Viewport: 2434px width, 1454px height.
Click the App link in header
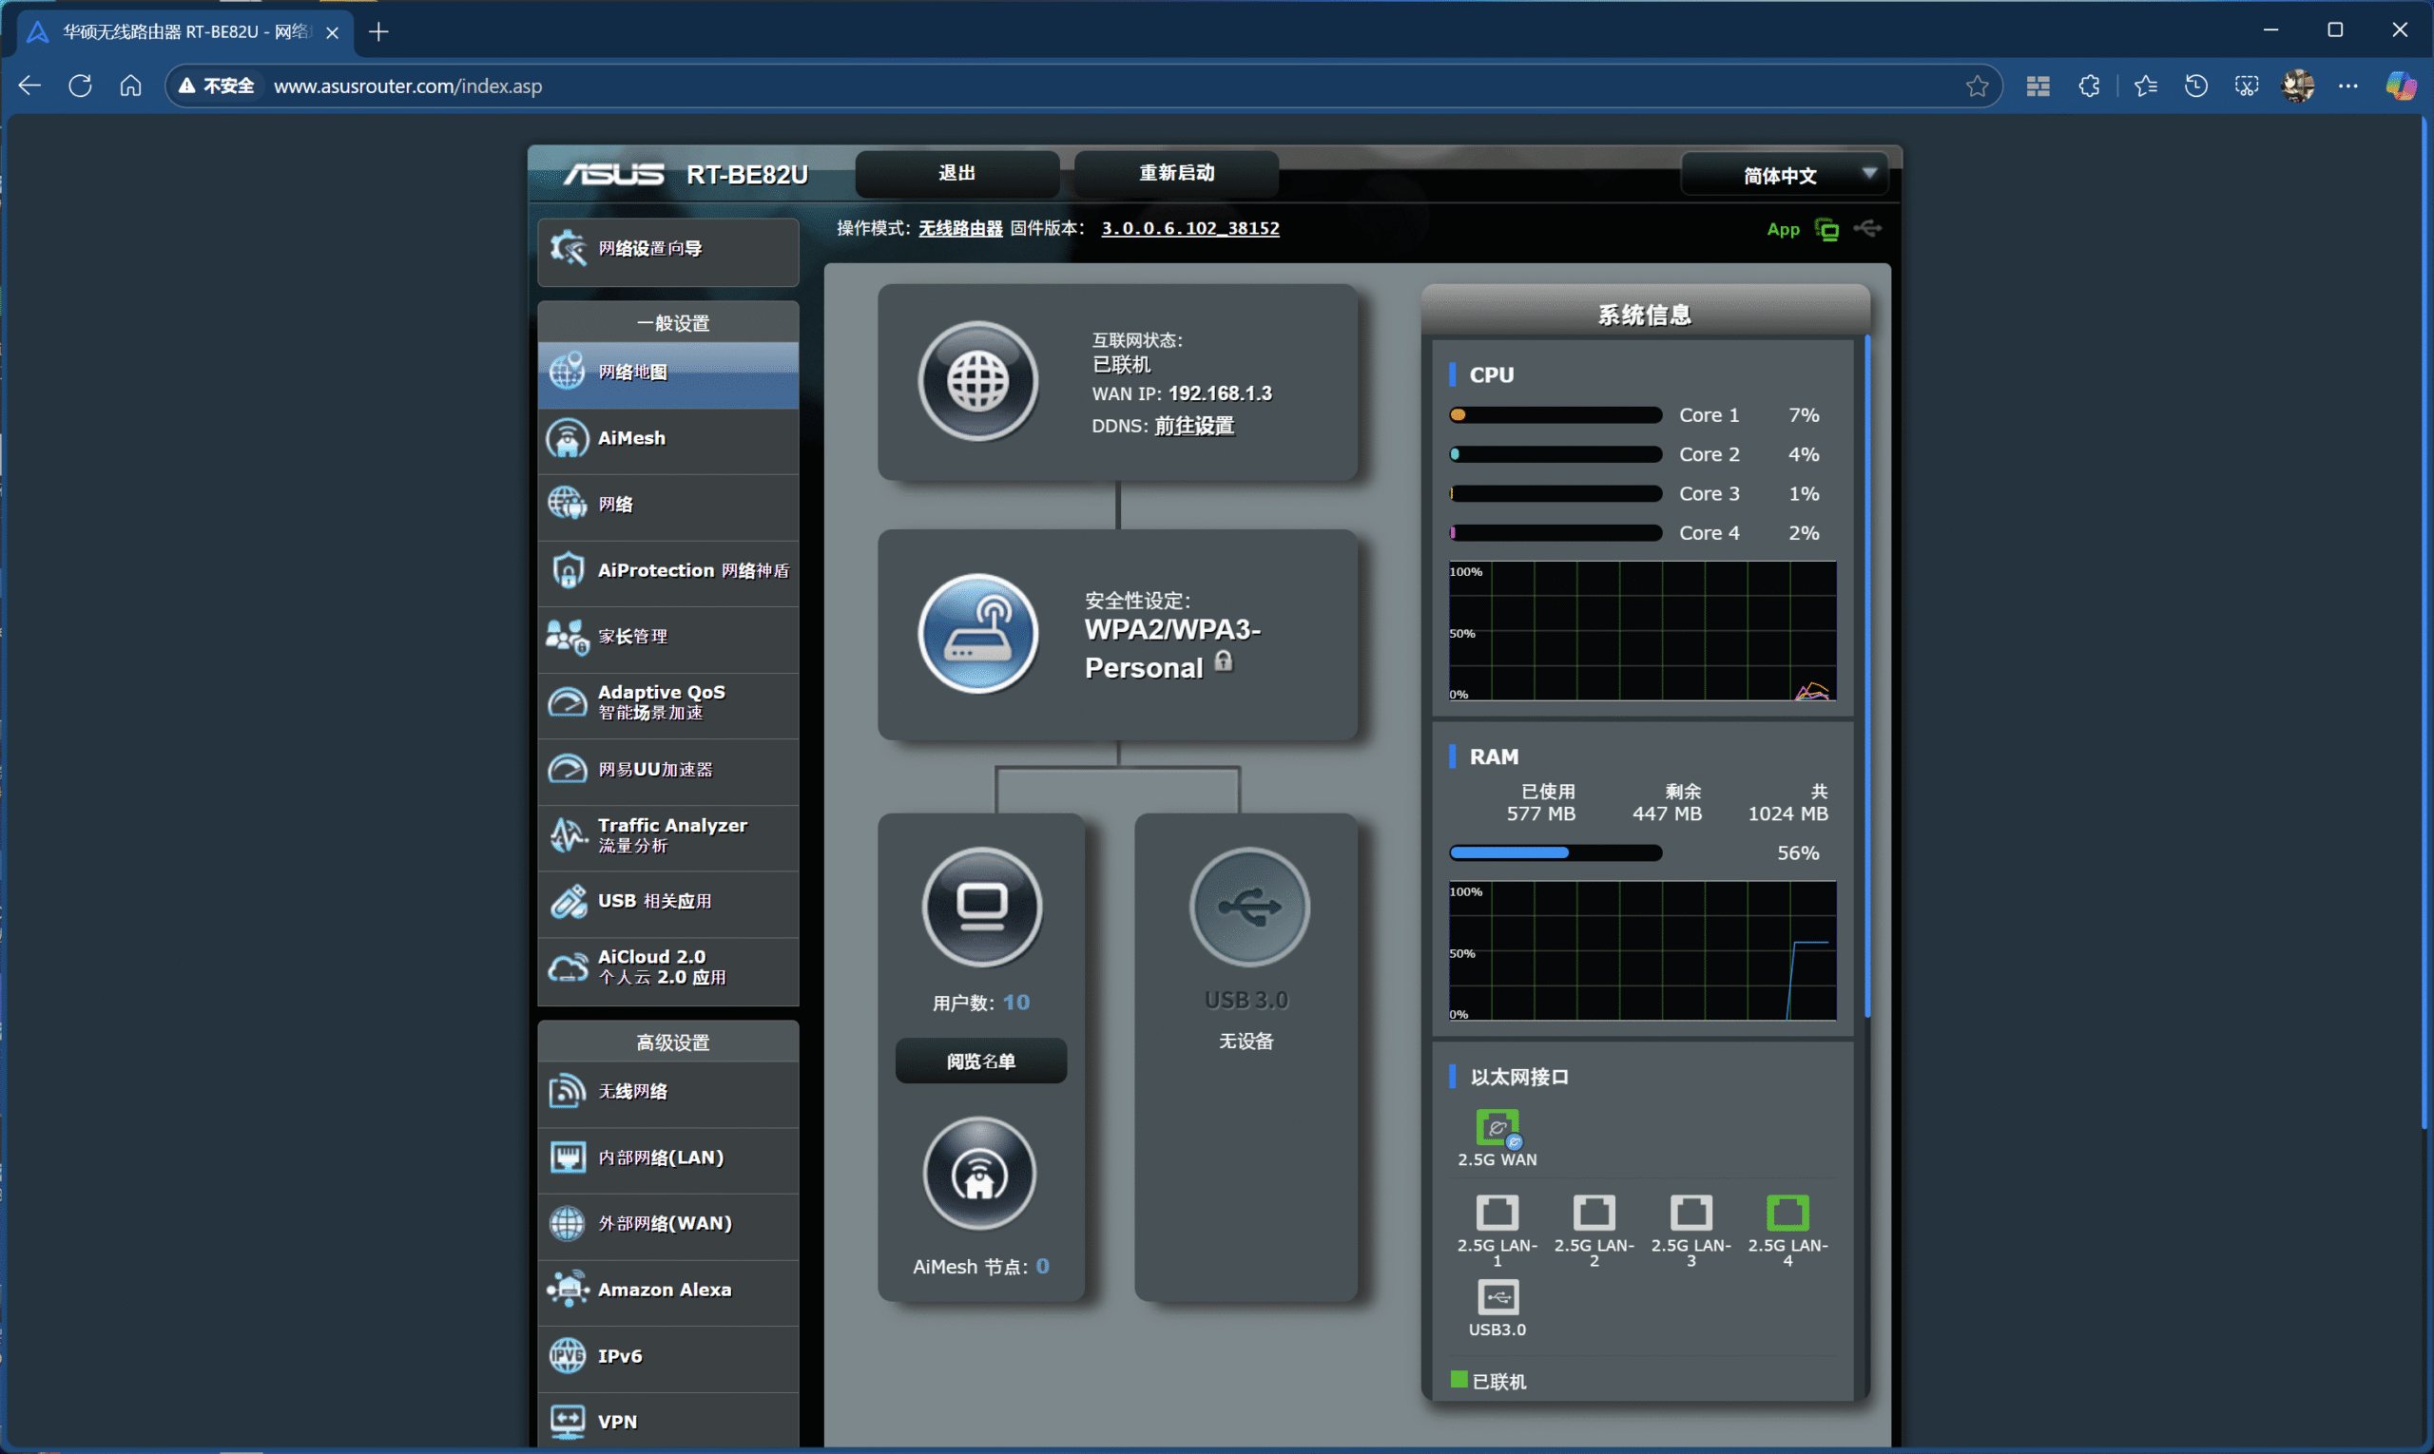(1782, 229)
